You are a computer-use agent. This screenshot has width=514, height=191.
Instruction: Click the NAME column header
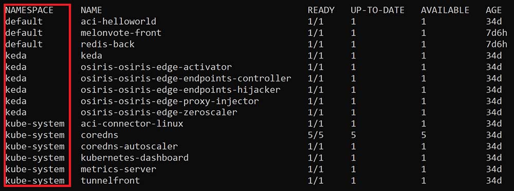click(x=91, y=10)
